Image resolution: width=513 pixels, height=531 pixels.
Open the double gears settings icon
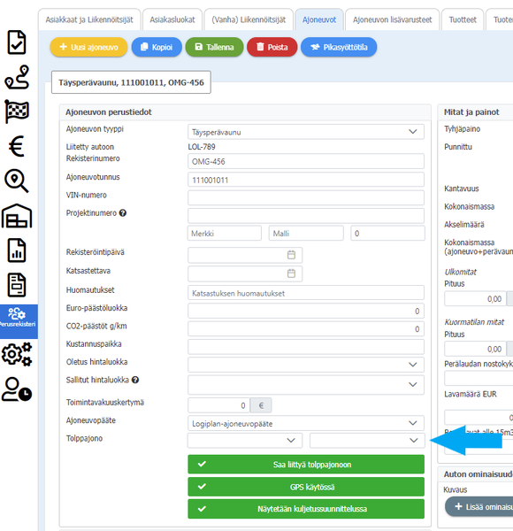tap(17, 354)
